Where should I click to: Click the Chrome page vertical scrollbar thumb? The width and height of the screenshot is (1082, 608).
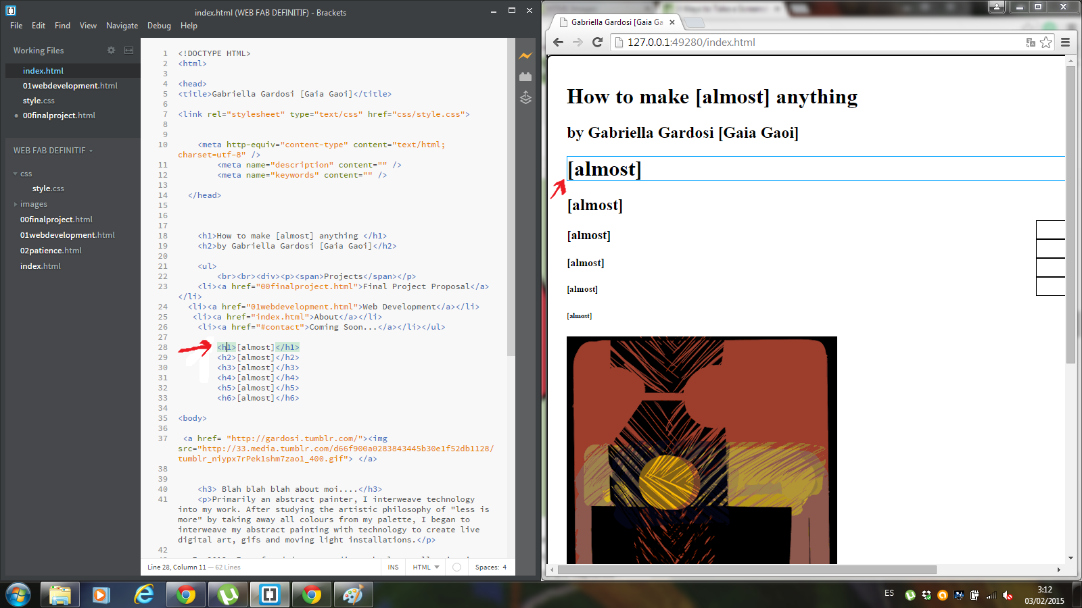coord(1071,215)
